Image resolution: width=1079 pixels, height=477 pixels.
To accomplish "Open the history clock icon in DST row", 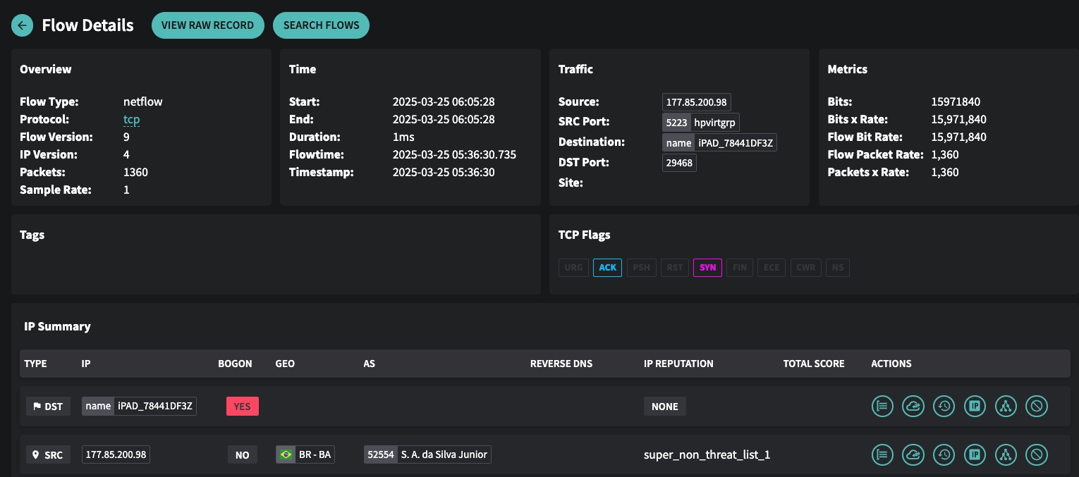I will tap(944, 406).
